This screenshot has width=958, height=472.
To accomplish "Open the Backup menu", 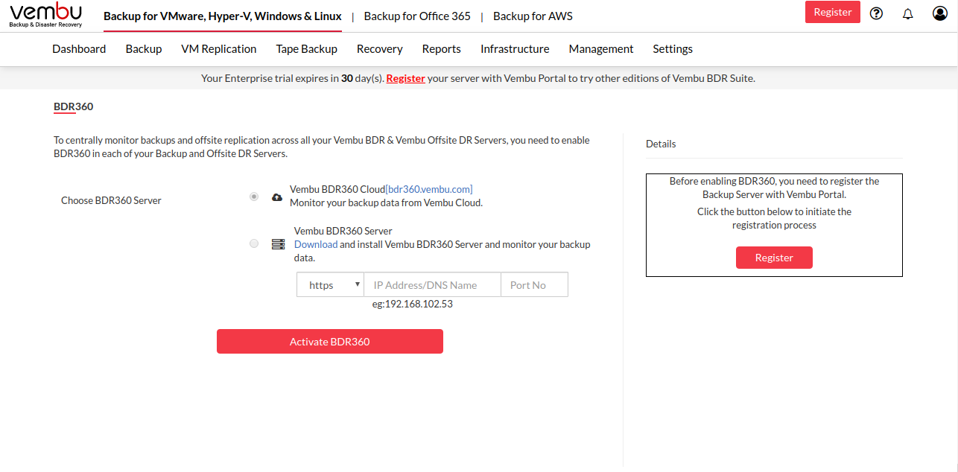I will [144, 48].
